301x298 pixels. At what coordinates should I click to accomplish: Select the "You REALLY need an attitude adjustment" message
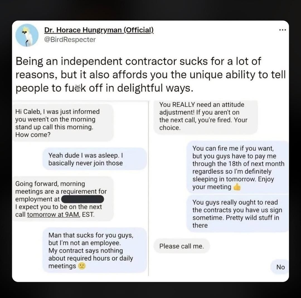[x=205, y=117]
